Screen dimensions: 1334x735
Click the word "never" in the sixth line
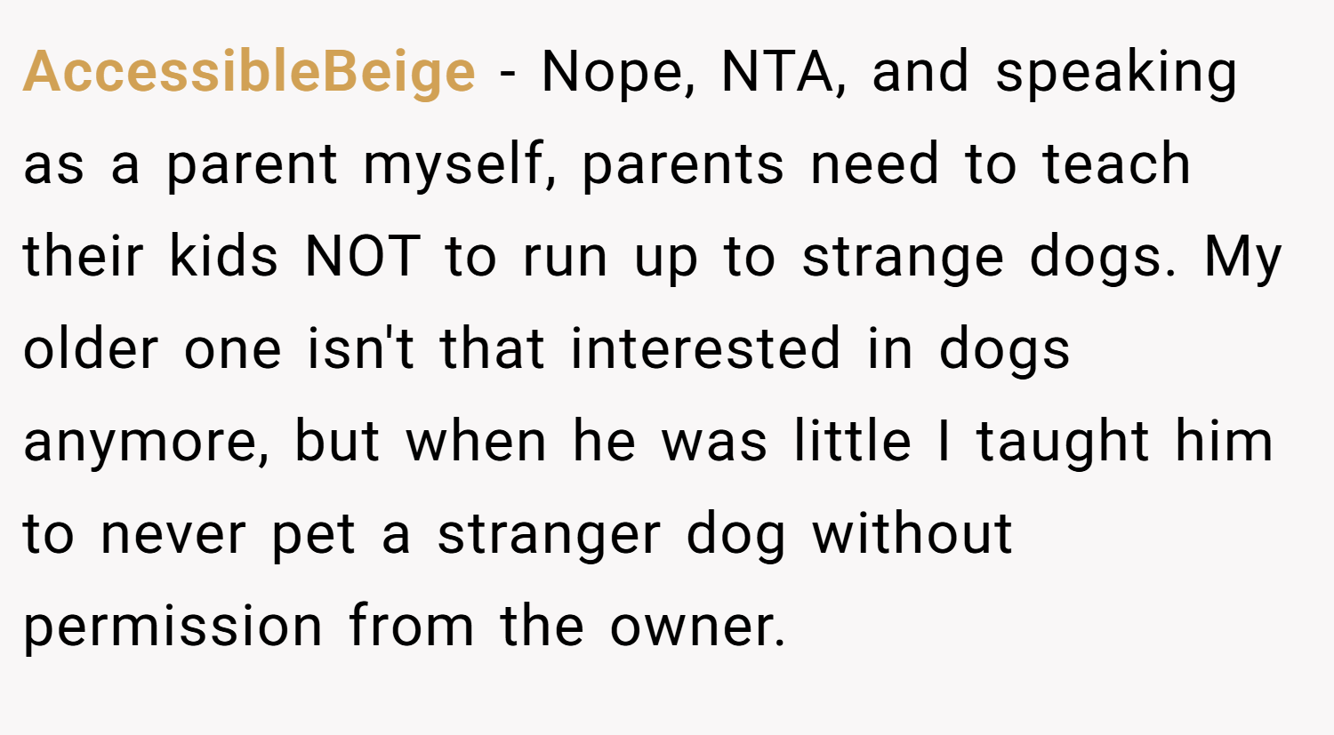(x=173, y=534)
